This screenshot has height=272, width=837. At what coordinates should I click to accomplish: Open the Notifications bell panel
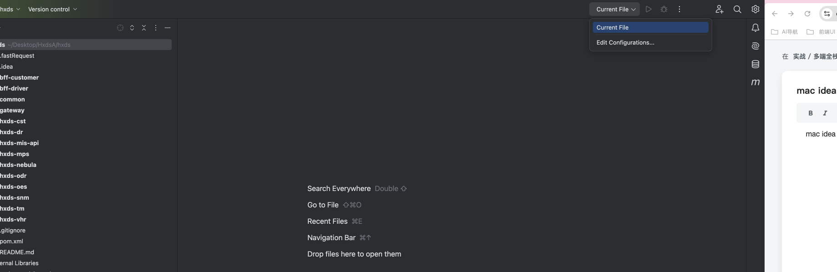click(755, 28)
